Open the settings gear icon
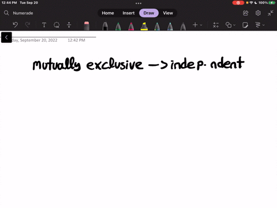The image size is (277, 208). tap(258, 13)
